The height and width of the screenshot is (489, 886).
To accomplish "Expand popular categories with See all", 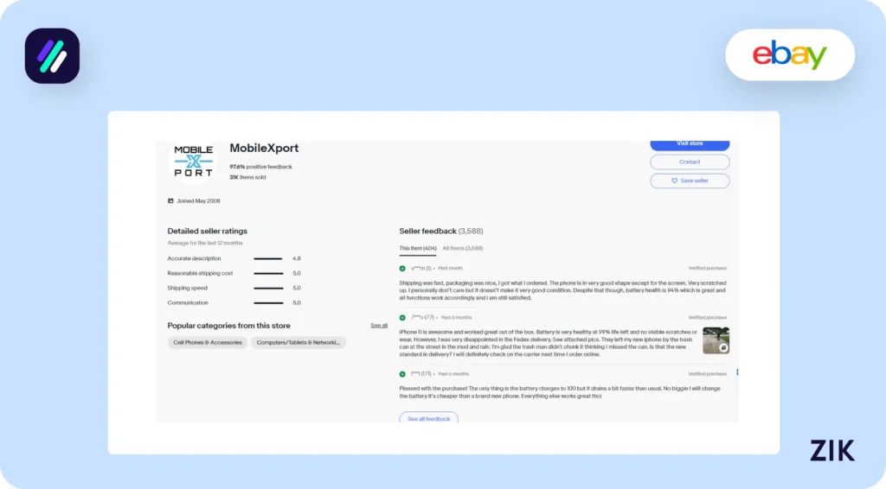I will pos(379,326).
